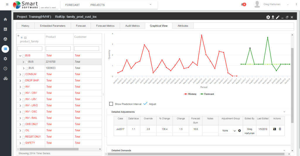Enable Show Prediction Interval checkbox
Viewport: 300px width, 156px height.
(x=111, y=104)
